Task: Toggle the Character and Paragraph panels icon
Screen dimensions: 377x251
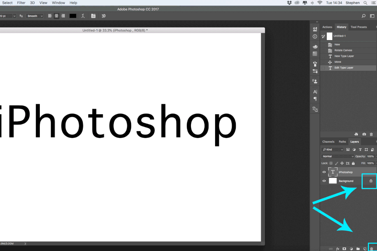Action: coord(93,16)
